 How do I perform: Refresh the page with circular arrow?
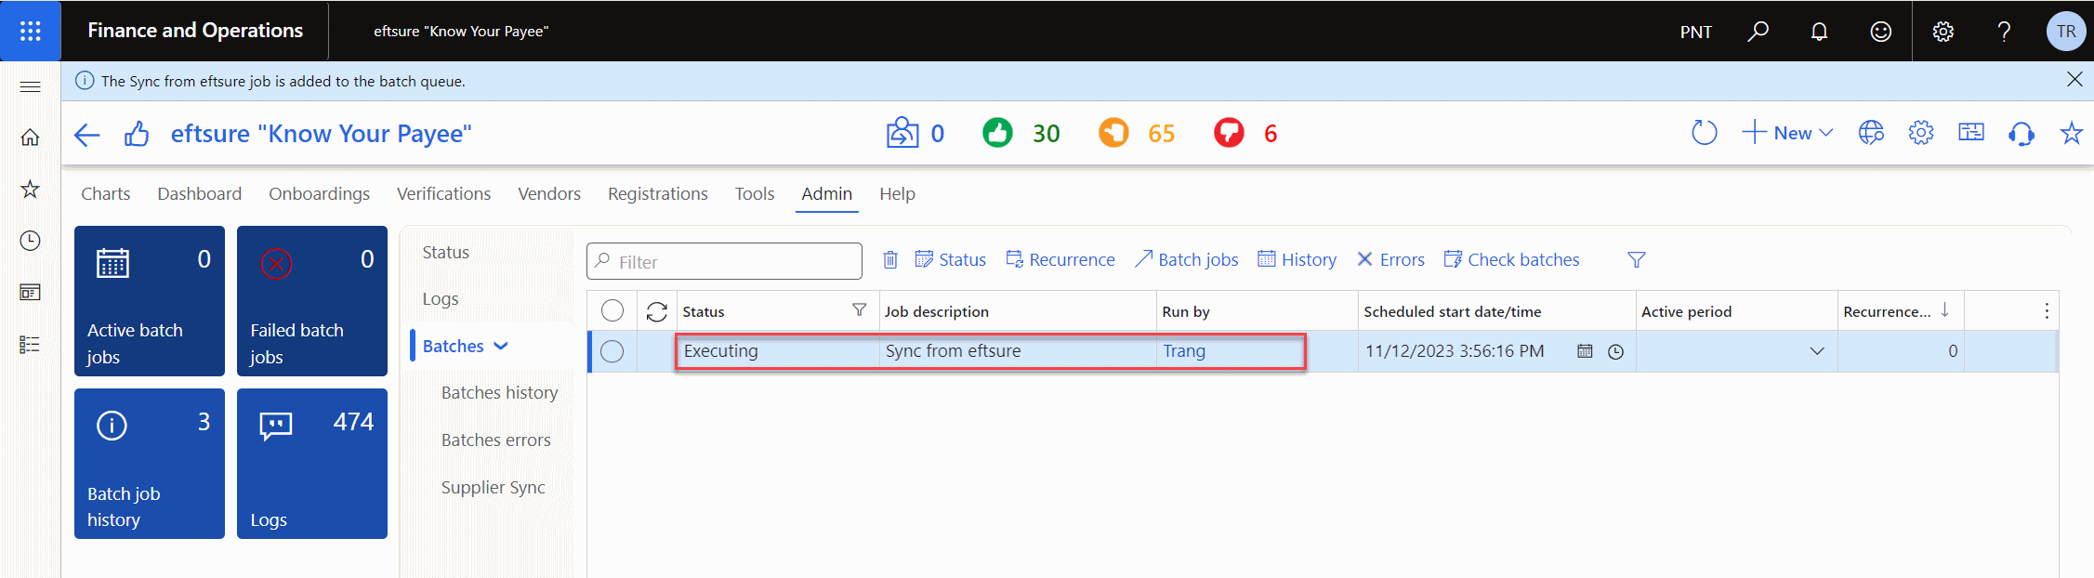click(x=1705, y=133)
